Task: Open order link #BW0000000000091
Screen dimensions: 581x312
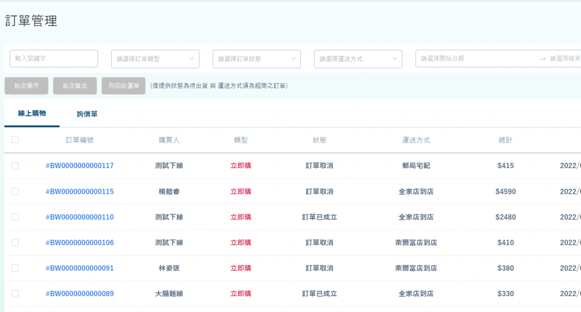Action: 79,268
